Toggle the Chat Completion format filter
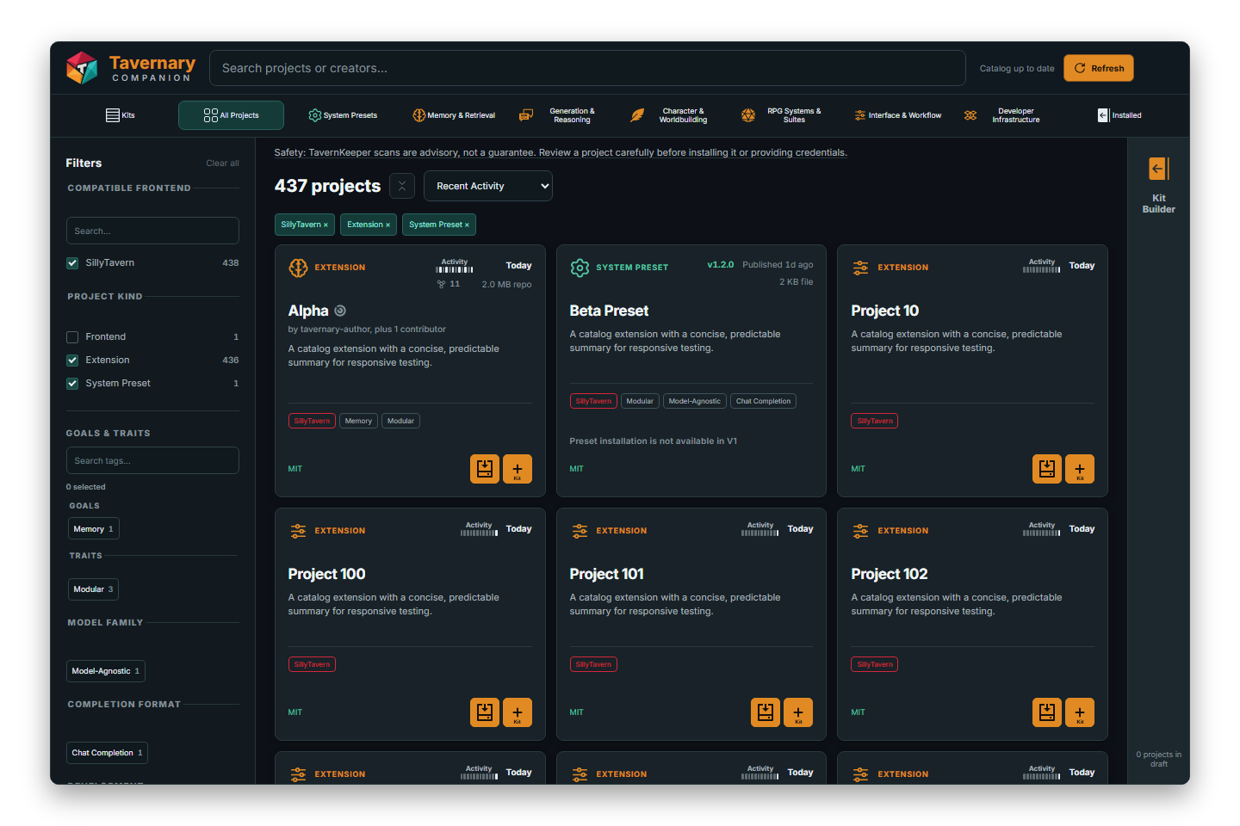Image resolution: width=1240 pixels, height=826 pixels. click(x=107, y=753)
